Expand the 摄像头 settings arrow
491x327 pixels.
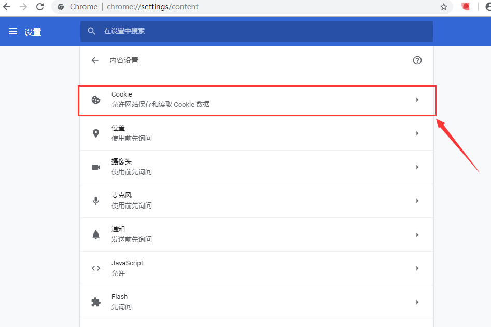coord(417,167)
